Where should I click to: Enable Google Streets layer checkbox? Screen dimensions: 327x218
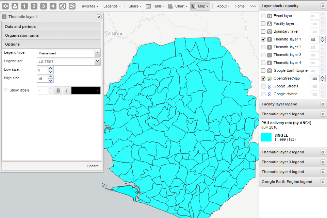coord(263,86)
